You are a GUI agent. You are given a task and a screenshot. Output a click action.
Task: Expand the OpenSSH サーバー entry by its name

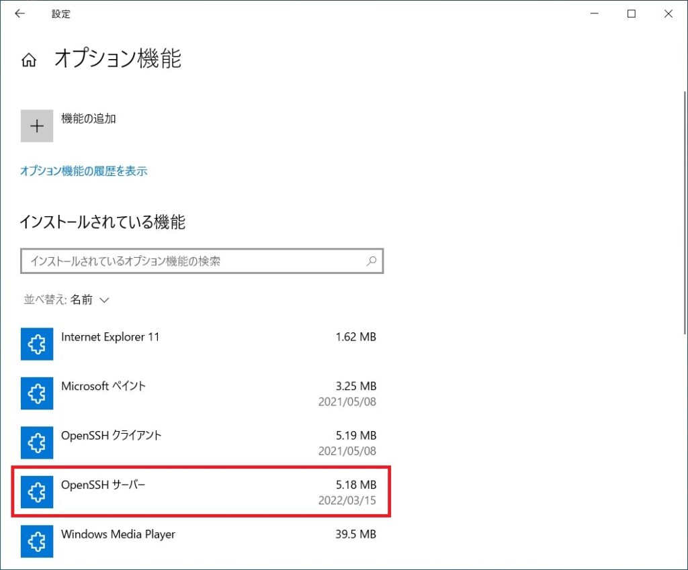103,485
